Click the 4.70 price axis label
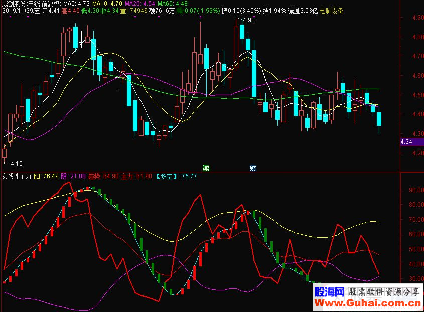Viewport: 424px width, 312px height. click(418, 56)
